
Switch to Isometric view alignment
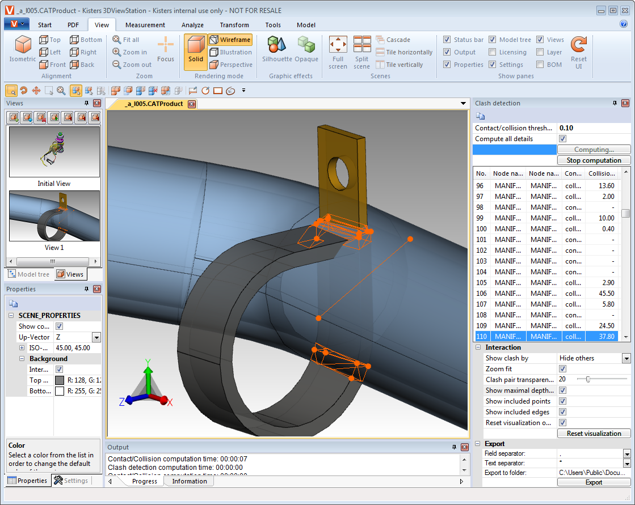pos(23,49)
